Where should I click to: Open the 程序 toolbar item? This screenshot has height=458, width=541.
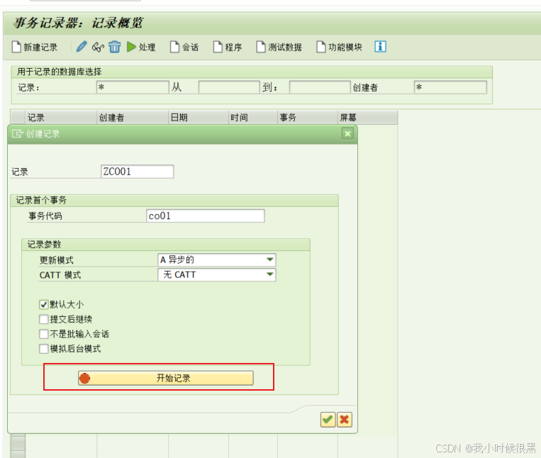(x=228, y=47)
